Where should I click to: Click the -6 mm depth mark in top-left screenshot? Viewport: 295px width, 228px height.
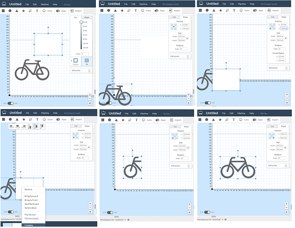pyautogui.click(x=85, y=35)
